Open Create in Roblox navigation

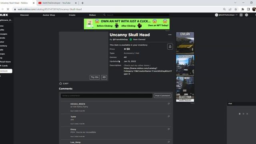[72, 15]
